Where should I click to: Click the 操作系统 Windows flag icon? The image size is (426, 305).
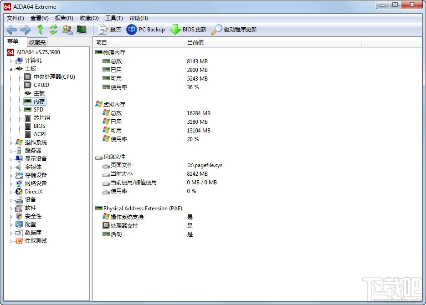[19, 142]
